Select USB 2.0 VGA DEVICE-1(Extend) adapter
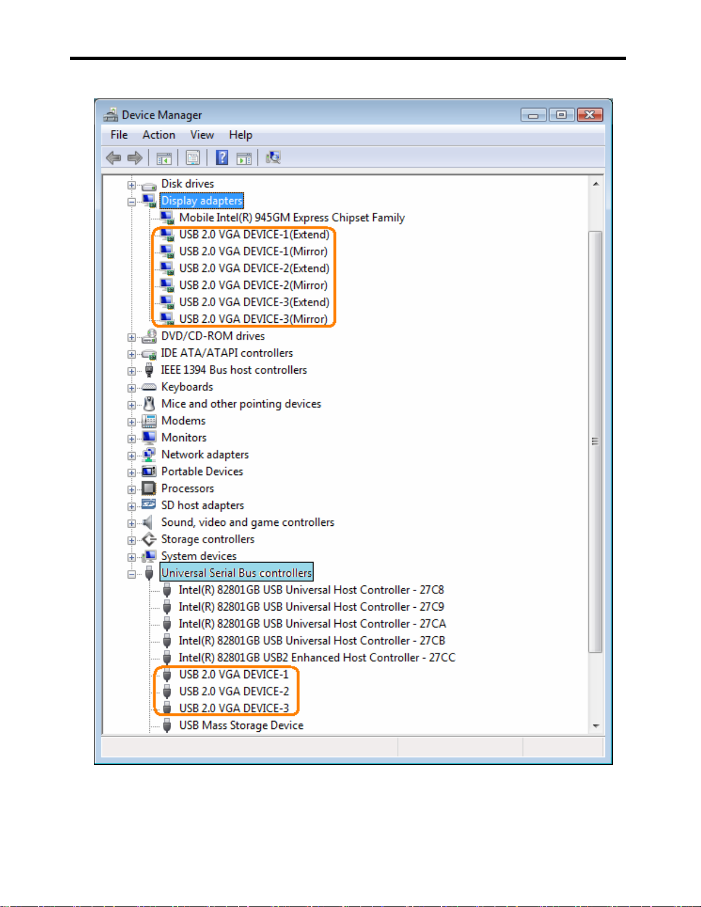Image resolution: width=701 pixels, height=907 pixels. (x=254, y=235)
